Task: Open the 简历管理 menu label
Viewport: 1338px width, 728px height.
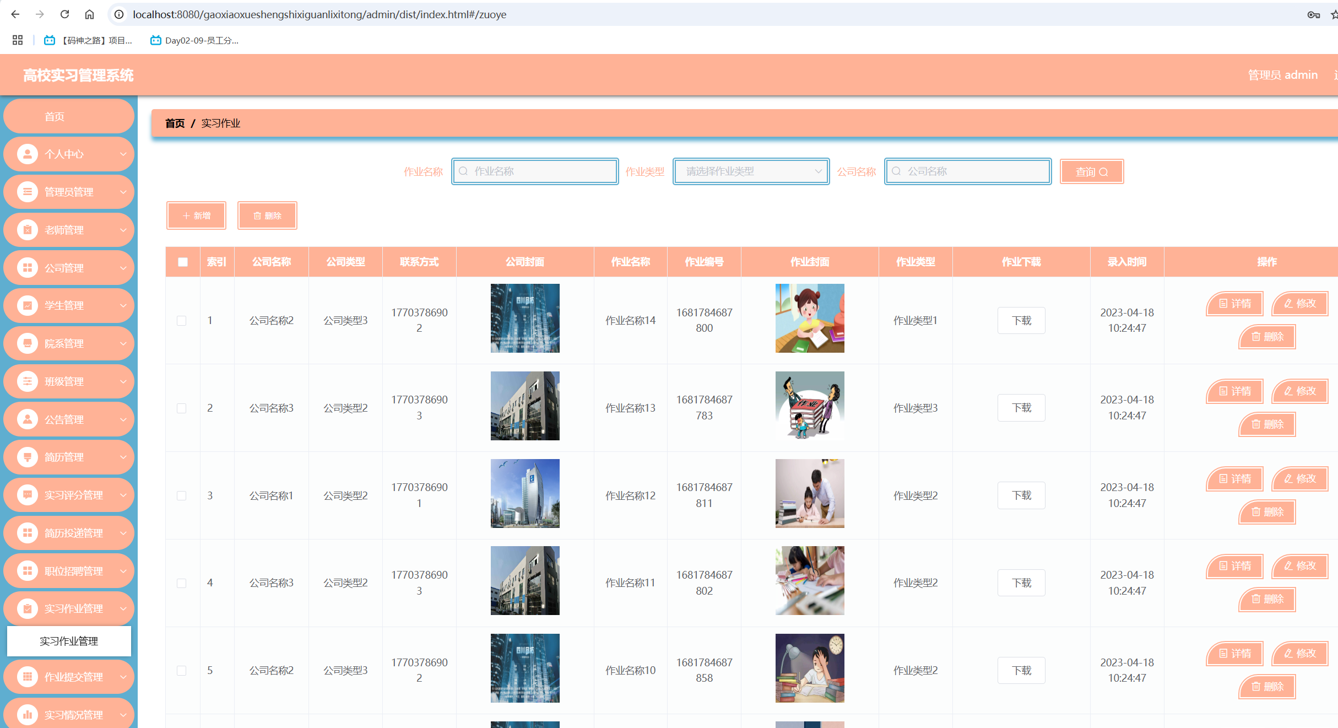Action: tap(64, 457)
